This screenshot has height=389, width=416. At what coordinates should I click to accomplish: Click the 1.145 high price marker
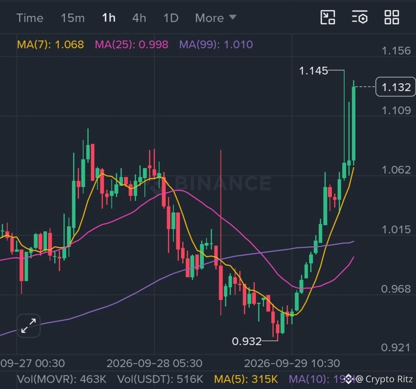(313, 71)
